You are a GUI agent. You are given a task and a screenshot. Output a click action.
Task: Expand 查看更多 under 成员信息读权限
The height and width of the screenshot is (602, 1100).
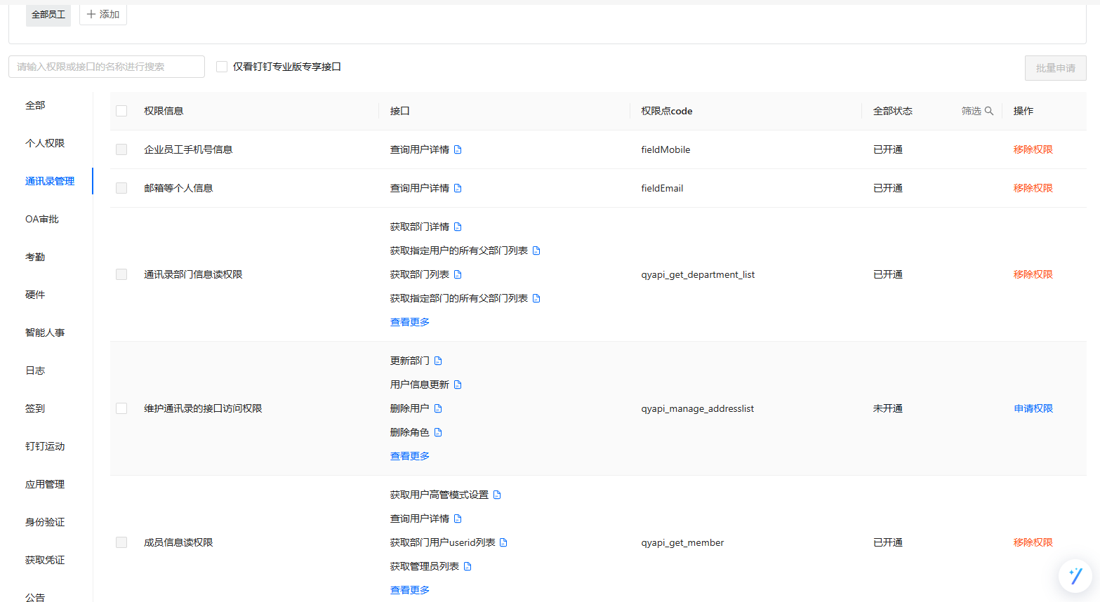coord(409,590)
